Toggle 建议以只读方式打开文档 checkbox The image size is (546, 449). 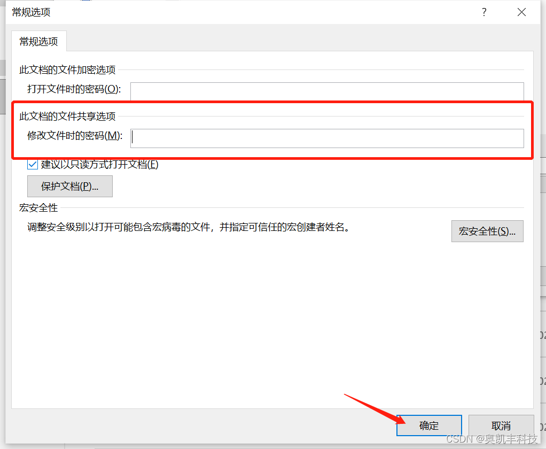point(33,164)
